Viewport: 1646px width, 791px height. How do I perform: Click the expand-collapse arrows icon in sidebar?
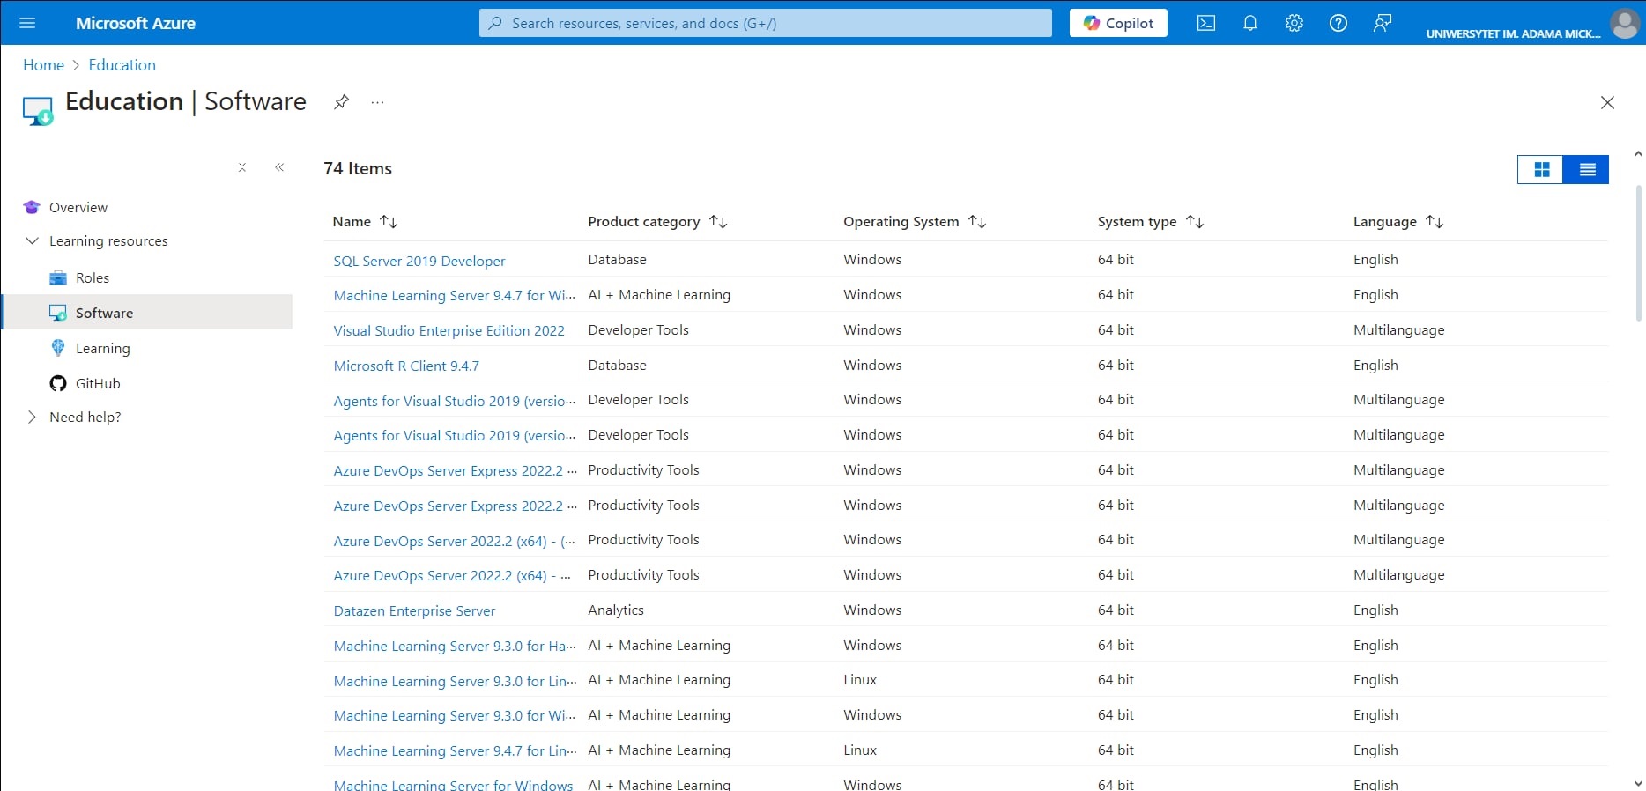point(242,167)
